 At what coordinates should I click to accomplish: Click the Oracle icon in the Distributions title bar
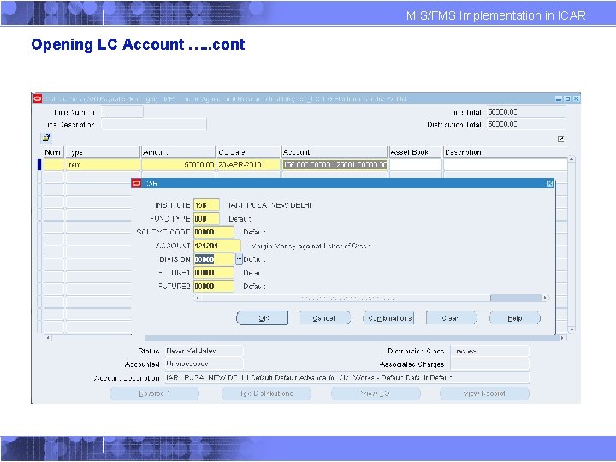point(38,98)
